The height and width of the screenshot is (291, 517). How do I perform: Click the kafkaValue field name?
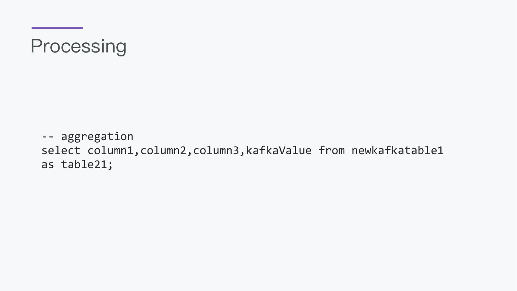(x=279, y=151)
